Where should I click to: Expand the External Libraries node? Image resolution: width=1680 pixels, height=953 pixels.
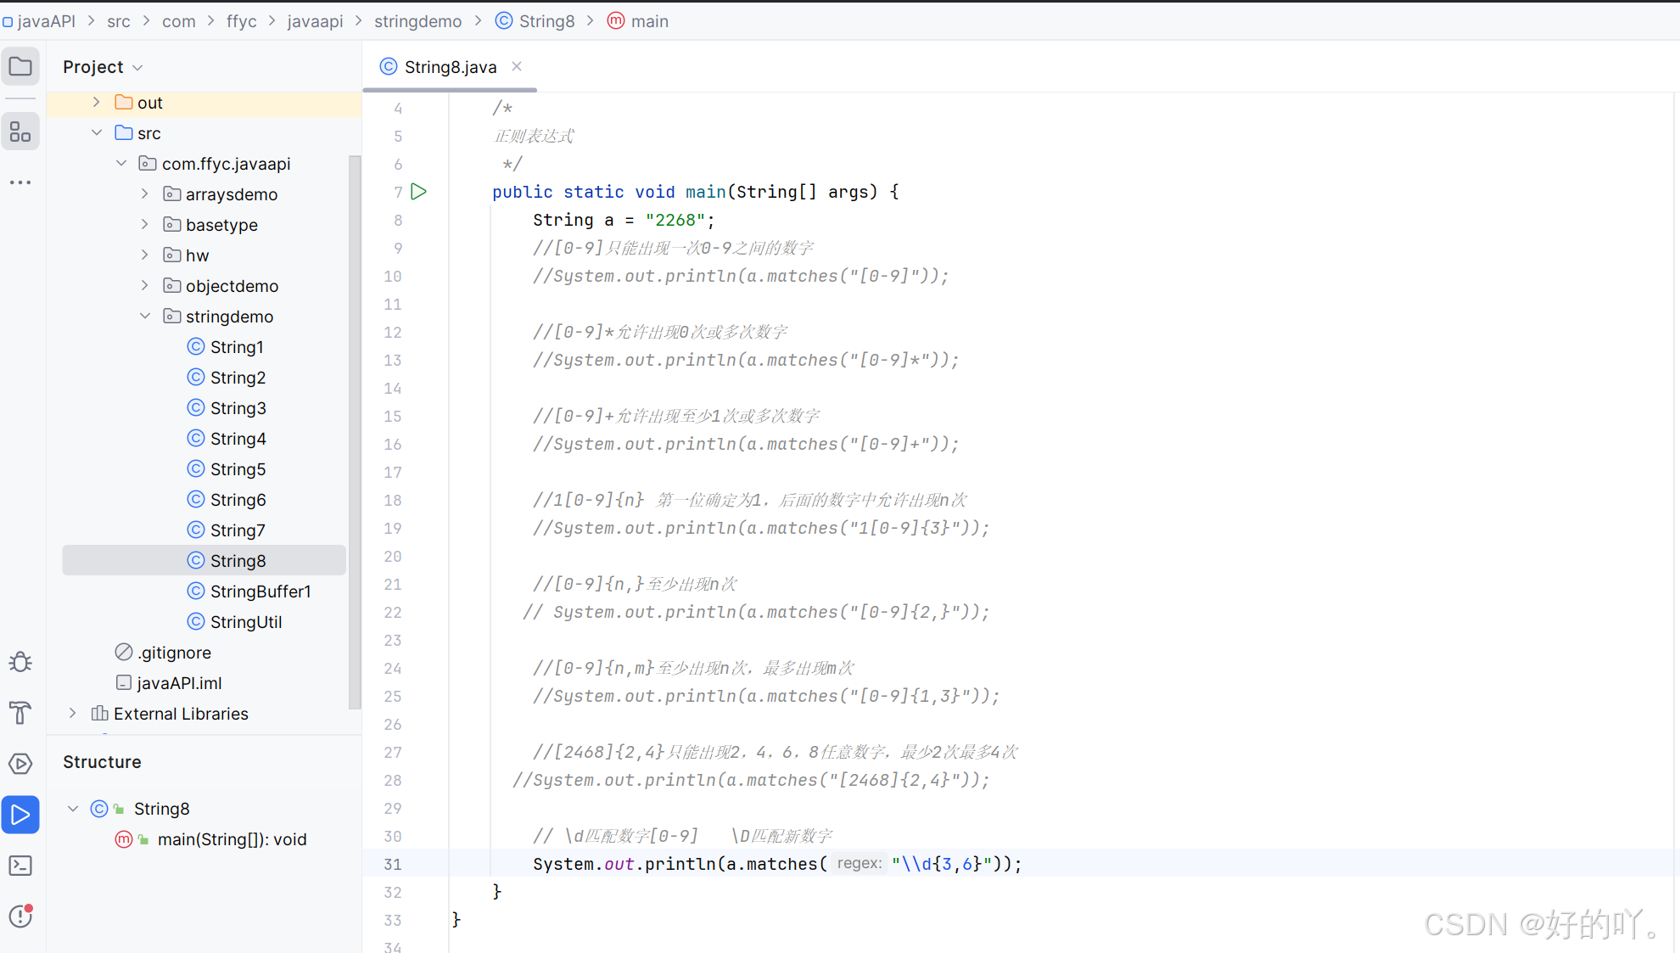click(x=73, y=714)
